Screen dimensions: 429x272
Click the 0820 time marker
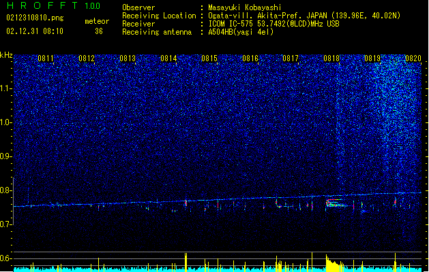(x=413, y=58)
